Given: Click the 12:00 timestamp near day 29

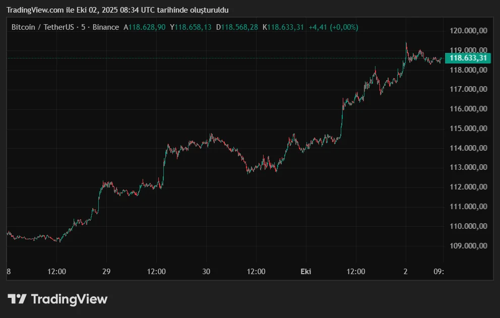Looking at the screenshot, I should tap(157, 271).
